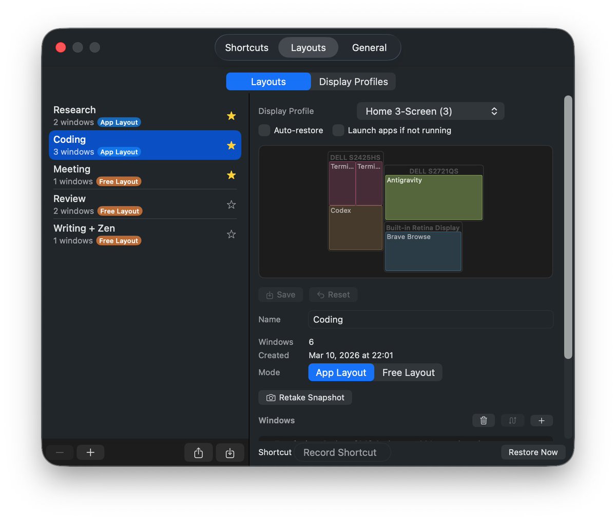
Task: Click Retake Snapshot button
Action: click(305, 398)
